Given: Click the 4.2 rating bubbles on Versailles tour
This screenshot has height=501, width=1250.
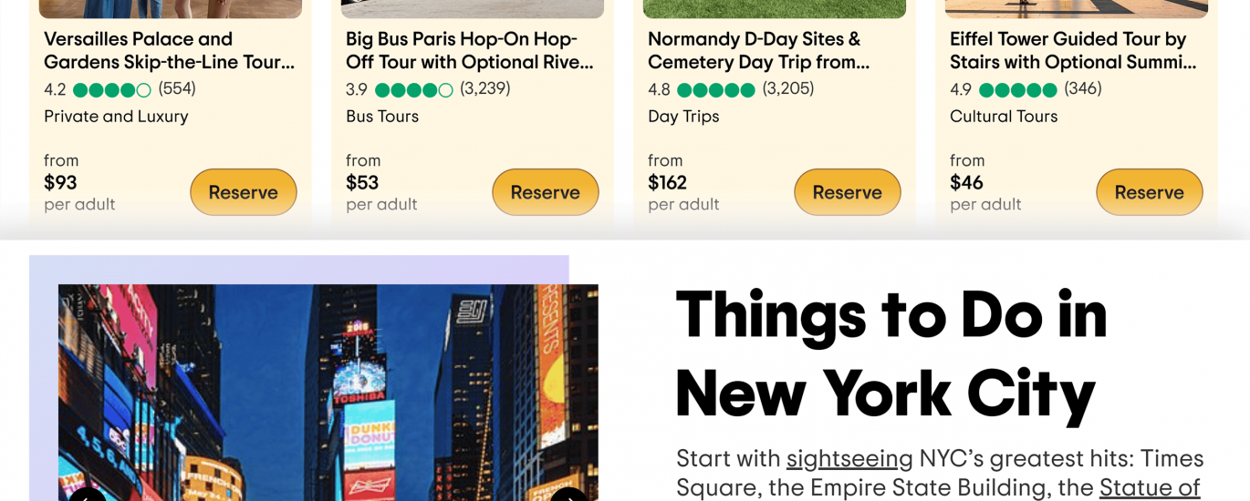Looking at the screenshot, I should [x=111, y=90].
